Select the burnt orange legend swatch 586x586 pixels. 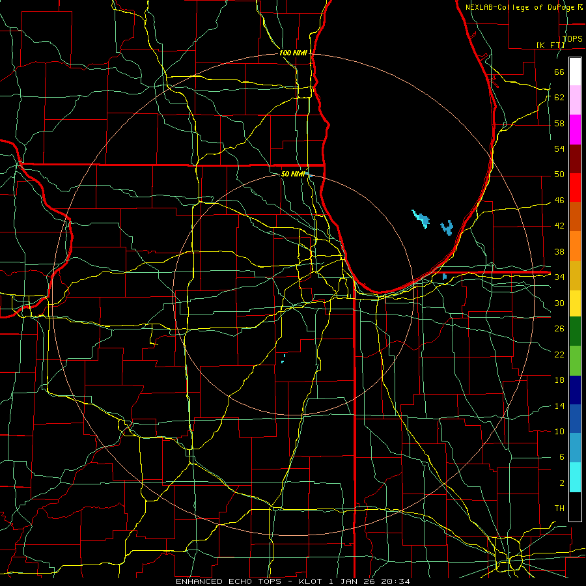[575, 217]
